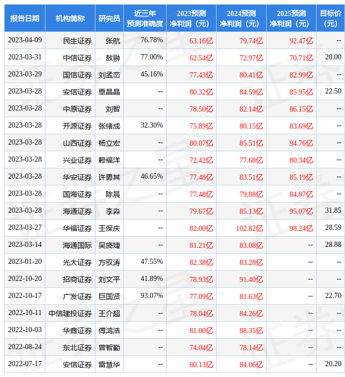Click the target price 20.20
This screenshot has height=377, width=345.
[333, 364]
